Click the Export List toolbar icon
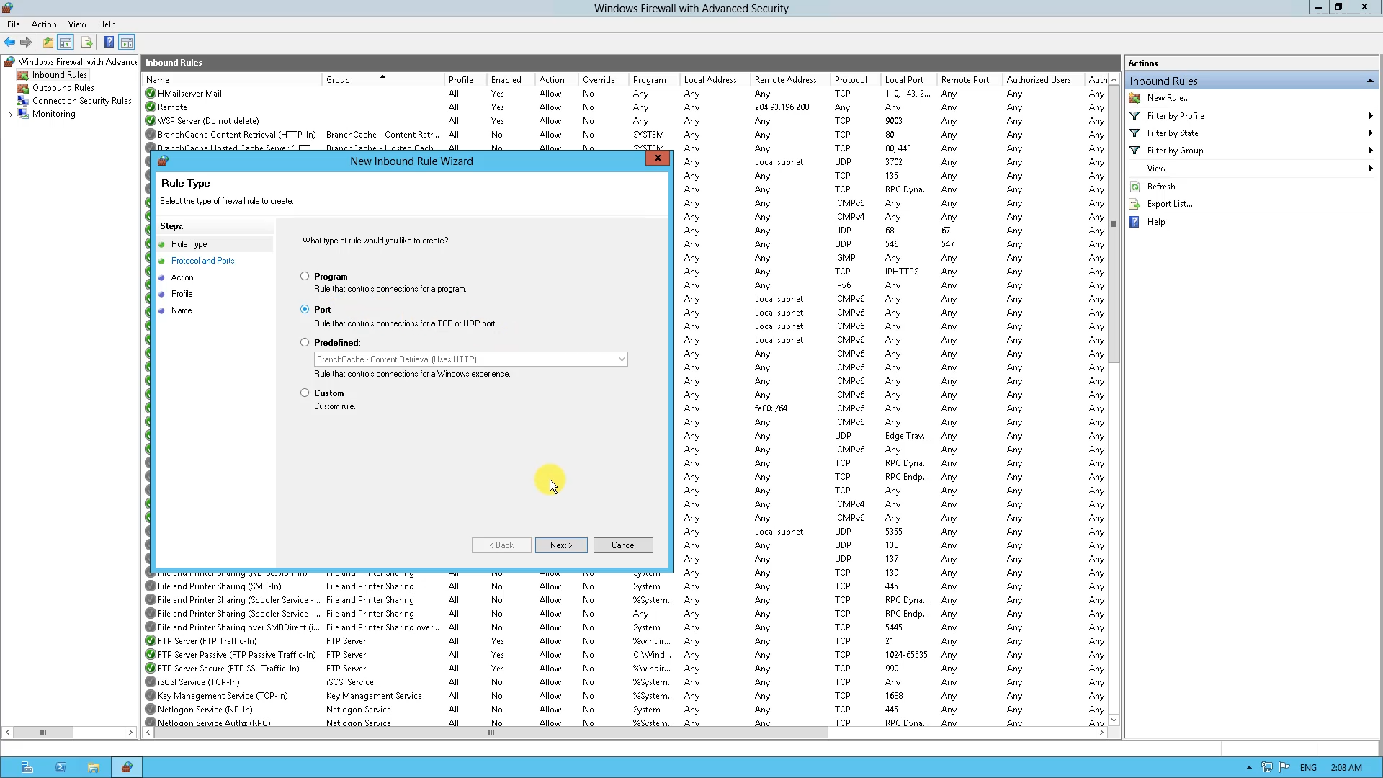Image resolution: width=1383 pixels, height=778 pixels. click(x=86, y=43)
